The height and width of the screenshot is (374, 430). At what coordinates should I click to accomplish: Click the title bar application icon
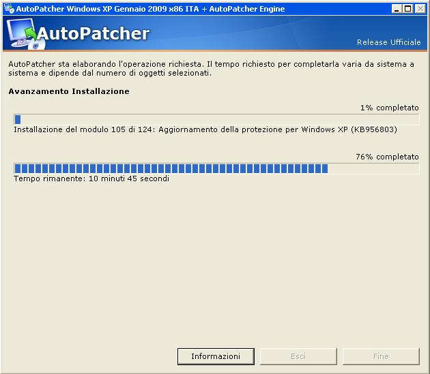[9, 8]
